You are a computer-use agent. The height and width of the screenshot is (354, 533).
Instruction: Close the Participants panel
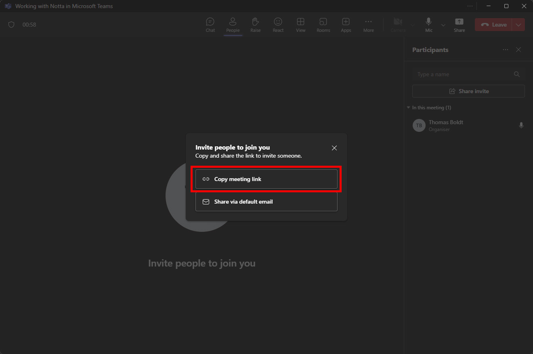518,50
